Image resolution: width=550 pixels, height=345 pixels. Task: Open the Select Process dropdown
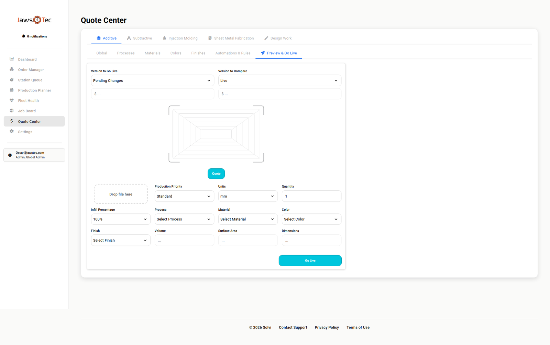coord(184,219)
